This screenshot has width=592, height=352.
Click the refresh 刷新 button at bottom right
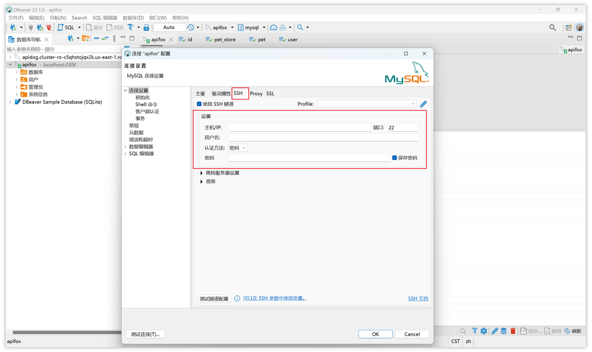[573, 331]
